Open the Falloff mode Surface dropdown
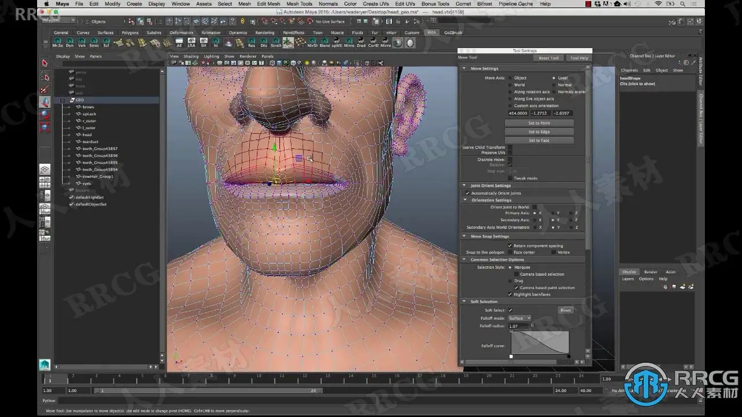Image resolution: width=742 pixels, height=417 pixels. coord(519,318)
